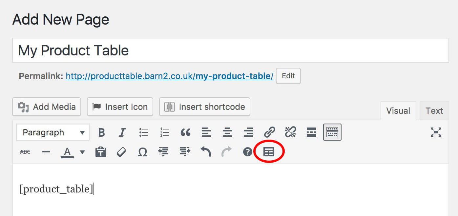Open the special character picker
458x216 pixels.
point(142,152)
